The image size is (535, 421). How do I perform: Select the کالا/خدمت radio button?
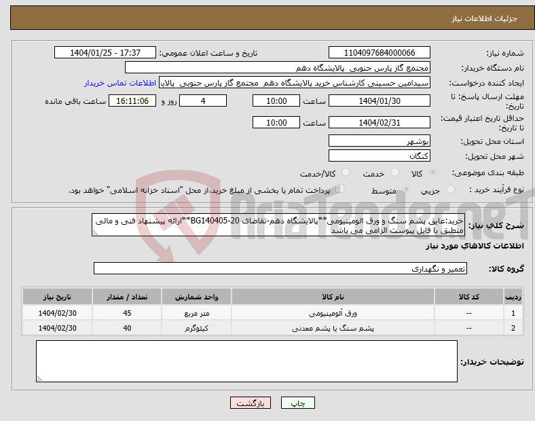346,172
